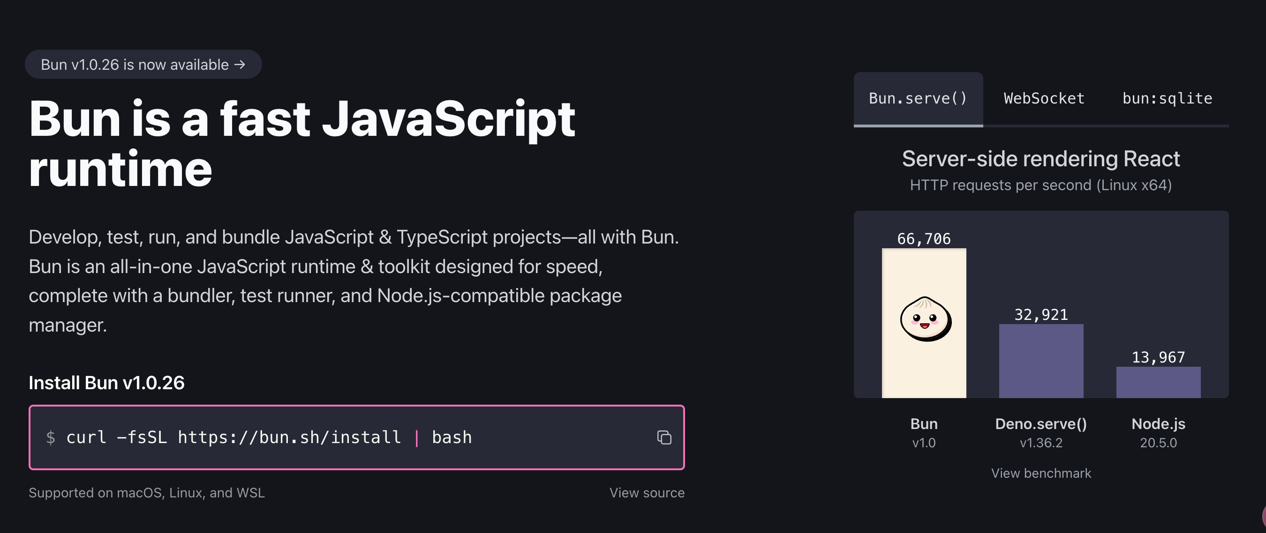Viewport: 1266px width, 533px height.
Task: Open the View source link
Action: point(647,493)
